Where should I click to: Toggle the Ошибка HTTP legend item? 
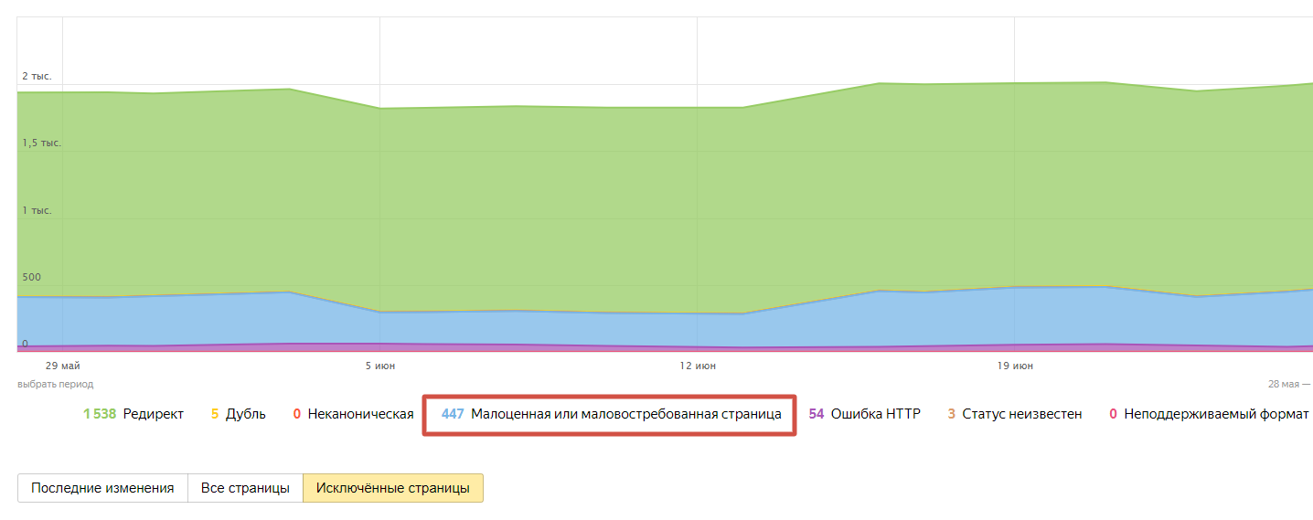(864, 414)
